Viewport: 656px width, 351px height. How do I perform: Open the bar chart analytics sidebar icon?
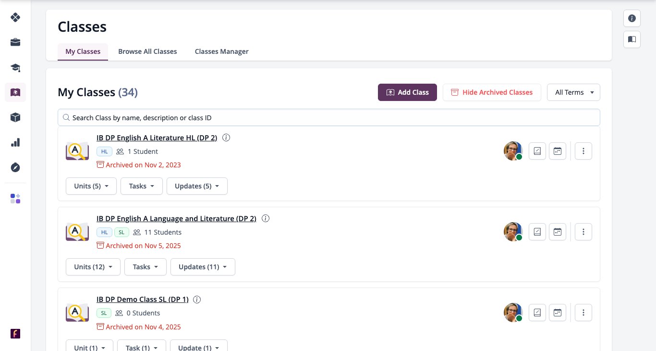click(15, 142)
